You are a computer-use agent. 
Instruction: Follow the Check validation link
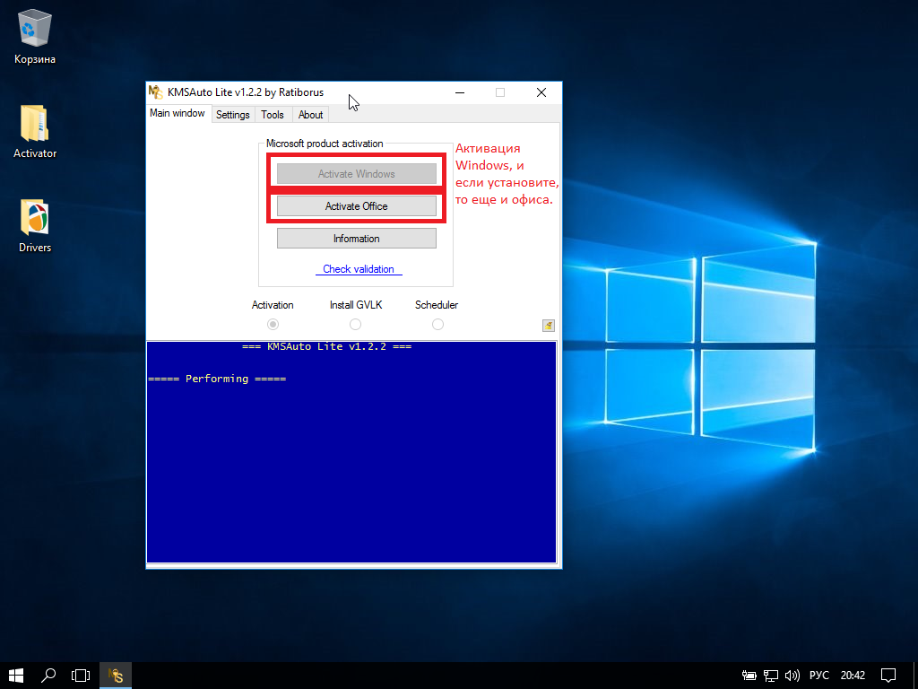pyautogui.click(x=359, y=269)
